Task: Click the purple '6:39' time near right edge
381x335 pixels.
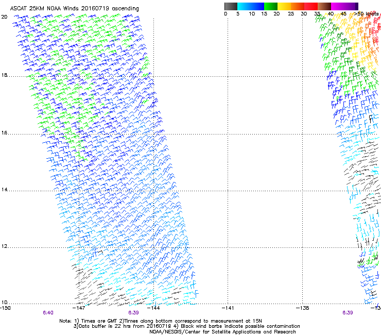Action: pyautogui.click(x=348, y=313)
